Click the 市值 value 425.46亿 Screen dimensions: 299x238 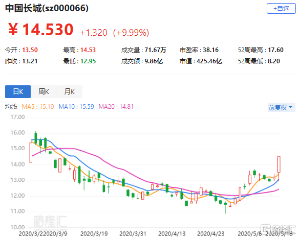tap(209, 61)
